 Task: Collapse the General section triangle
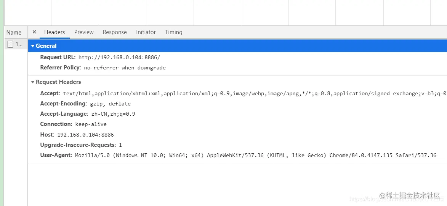click(33, 46)
